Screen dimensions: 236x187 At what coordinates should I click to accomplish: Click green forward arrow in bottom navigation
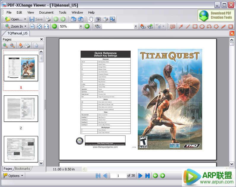(162, 175)
